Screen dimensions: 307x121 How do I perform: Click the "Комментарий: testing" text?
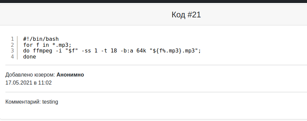pyautogui.click(x=32, y=102)
